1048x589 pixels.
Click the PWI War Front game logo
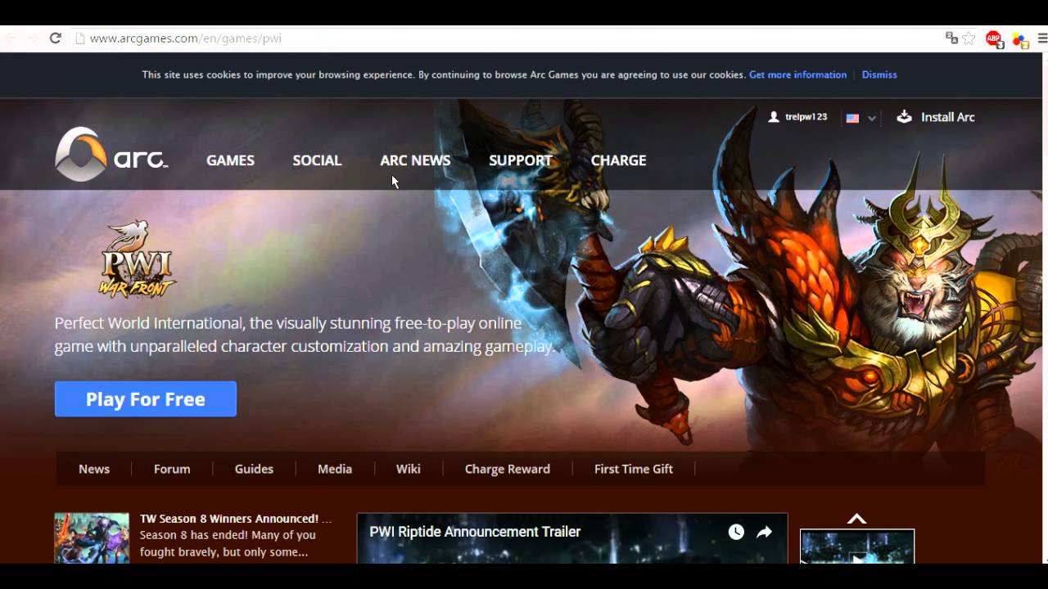[x=138, y=259]
